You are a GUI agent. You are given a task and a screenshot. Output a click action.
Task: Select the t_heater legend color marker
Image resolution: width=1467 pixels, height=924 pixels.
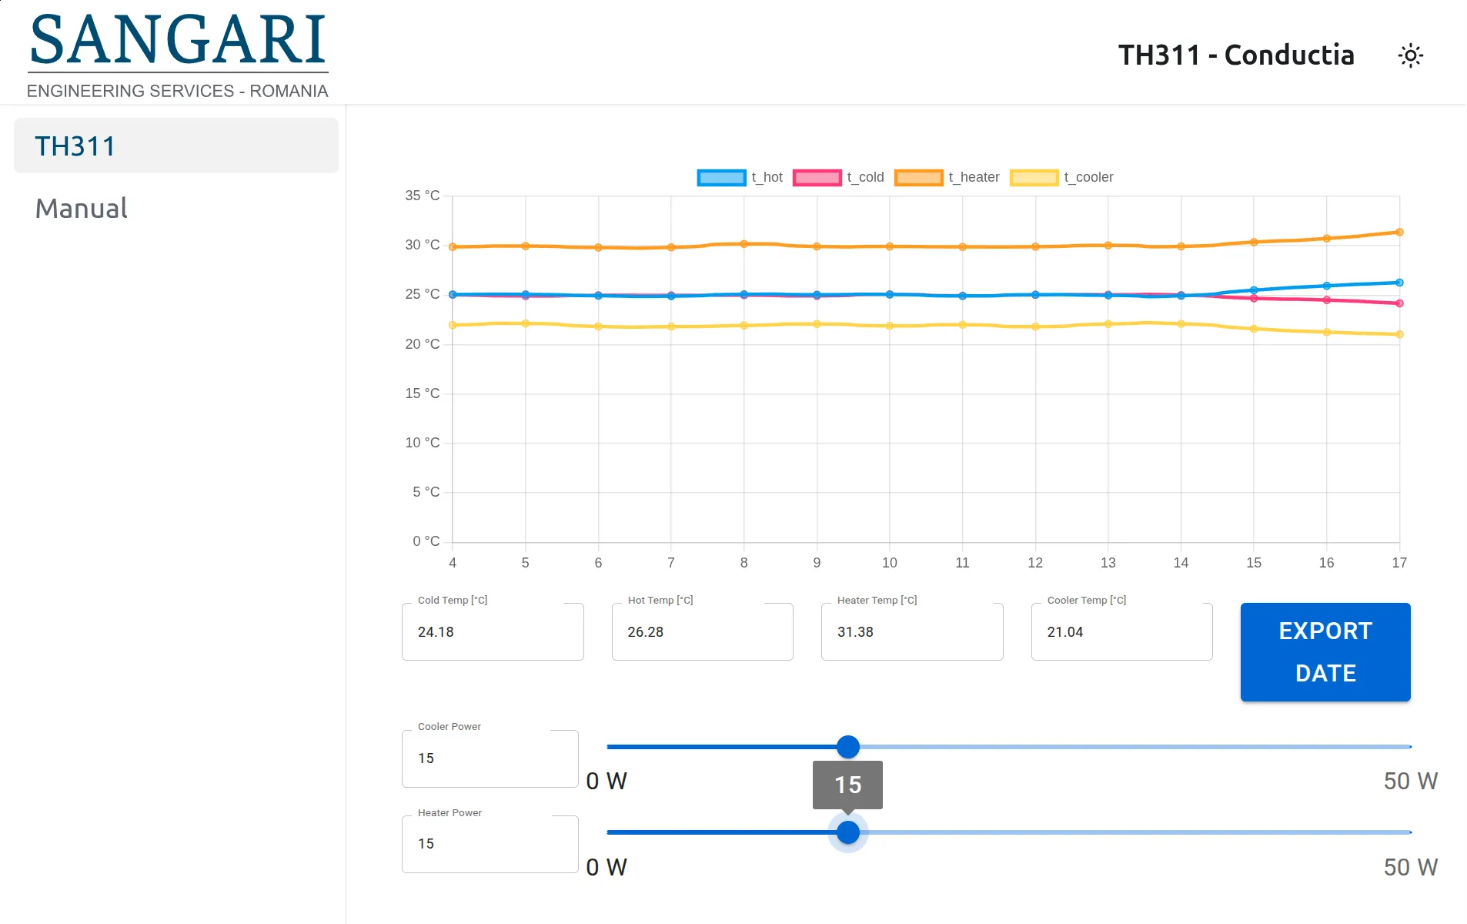pyautogui.click(x=919, y=177)
